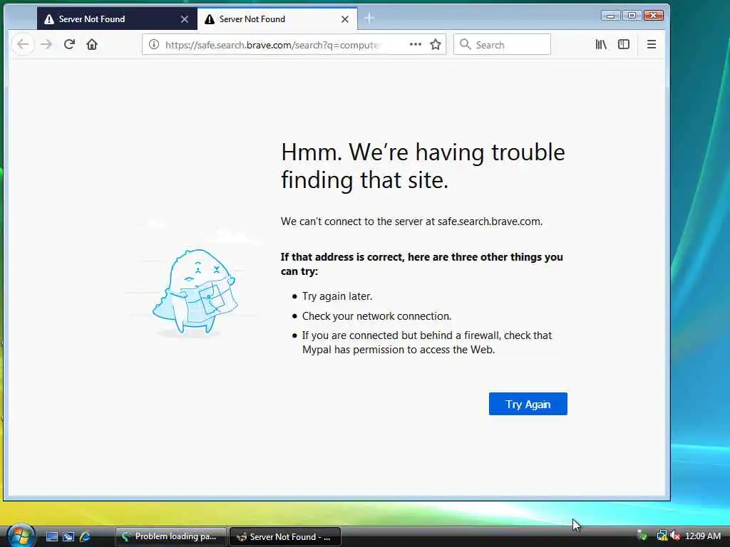Close the first Server Not Found tab

click(185, 19)
